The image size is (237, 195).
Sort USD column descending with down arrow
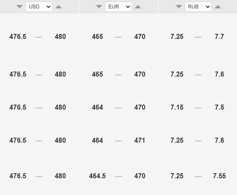pos(20,7)
